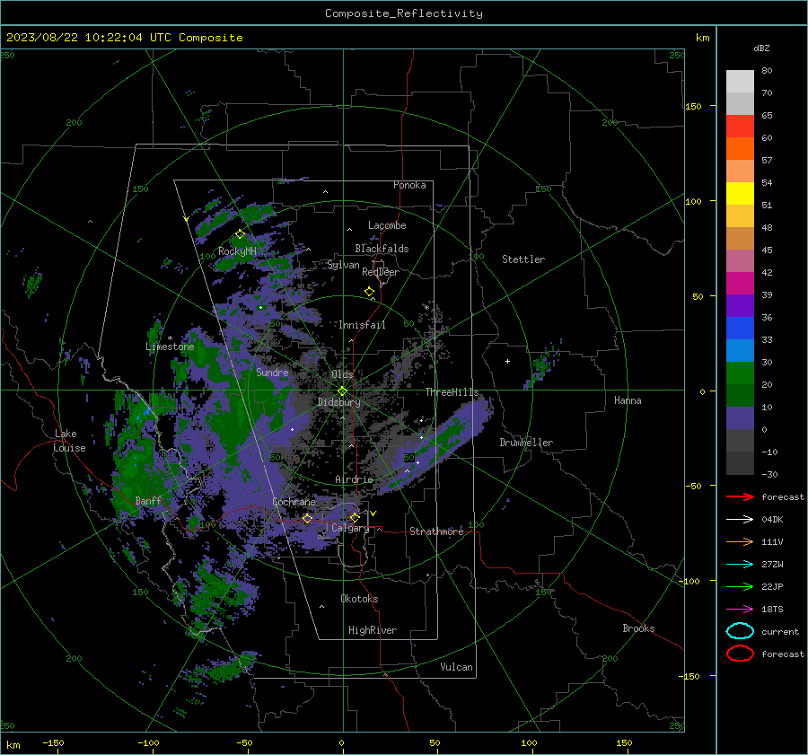Click the Lake Louise label

[x=69, y=441]
